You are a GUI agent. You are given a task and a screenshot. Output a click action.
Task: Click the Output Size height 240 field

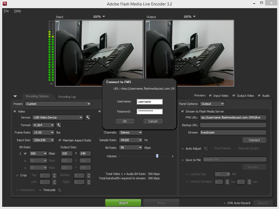click(x=85, y=154)
